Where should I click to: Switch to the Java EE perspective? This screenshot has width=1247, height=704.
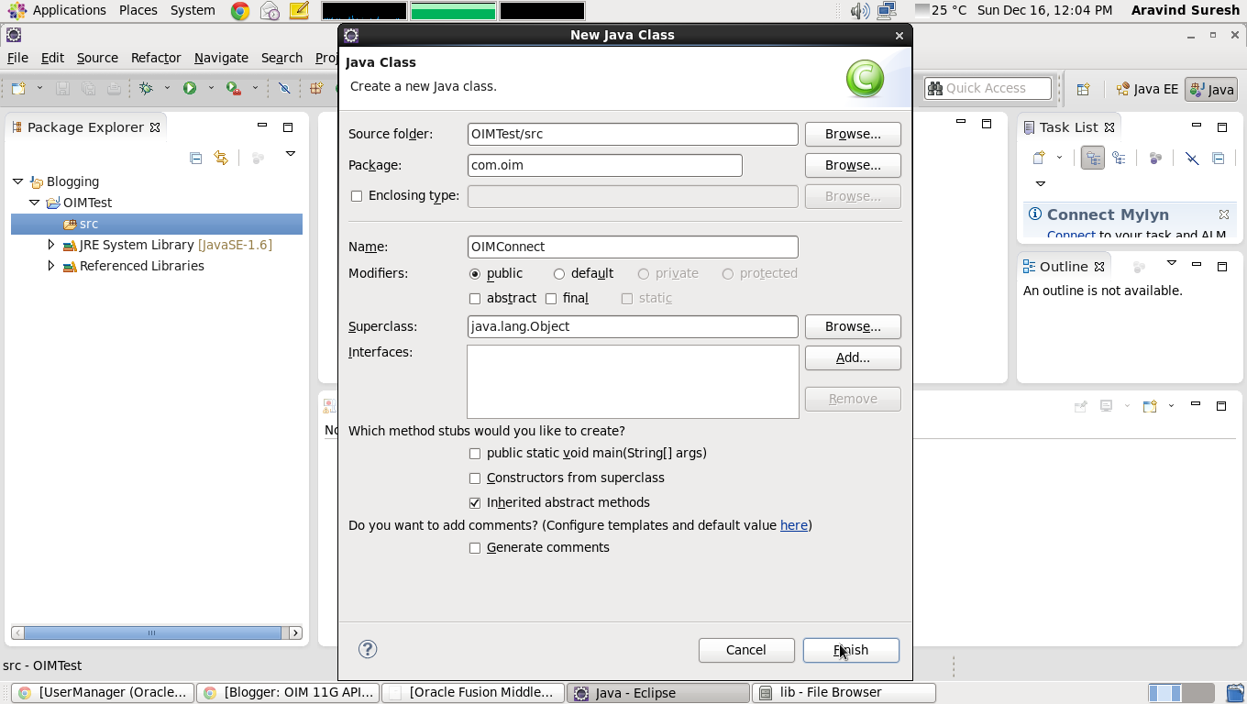coord(1147,89)
